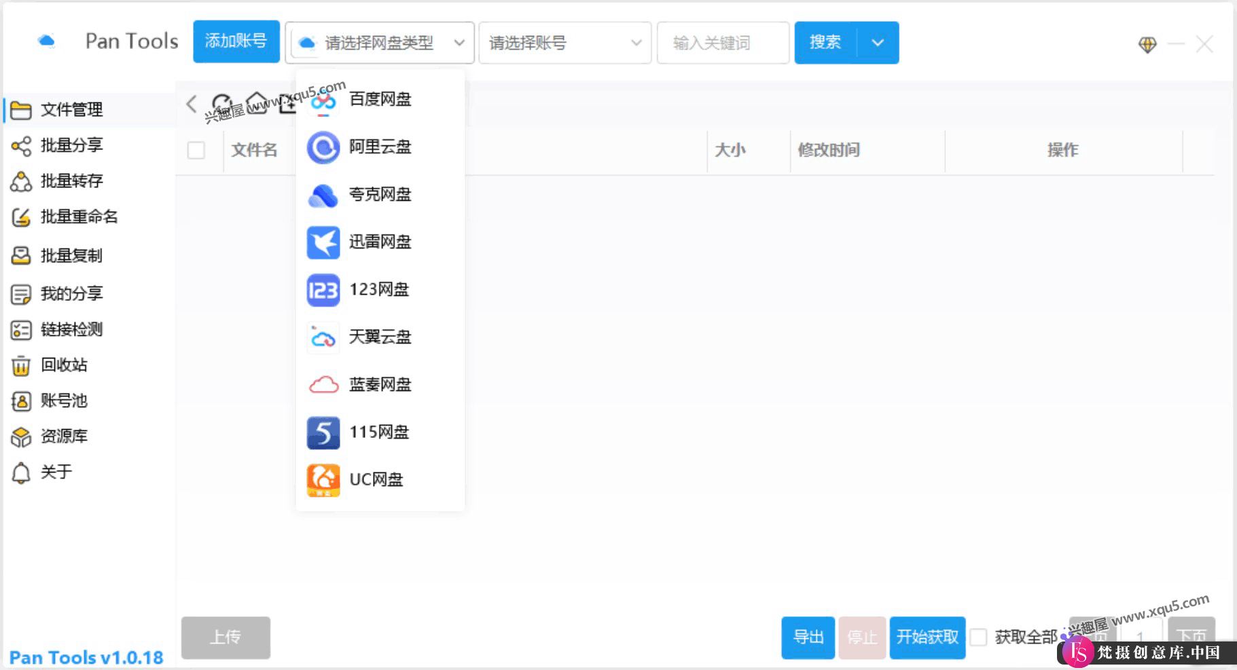Click the 资源库 box icon
1237x670 pixels.
click(21, 437)
